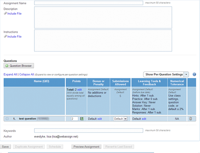200x153 pixels.
Task: Click Collapse All link
Action: point(26,74)
